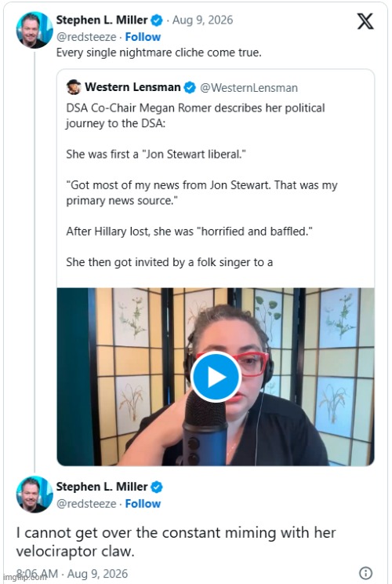Click the Western Lensman display name
392x584 pixels.
click(x=132, y=87)
